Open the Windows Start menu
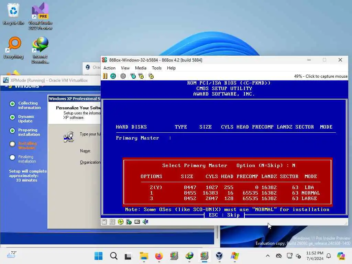 pos(98,256)
